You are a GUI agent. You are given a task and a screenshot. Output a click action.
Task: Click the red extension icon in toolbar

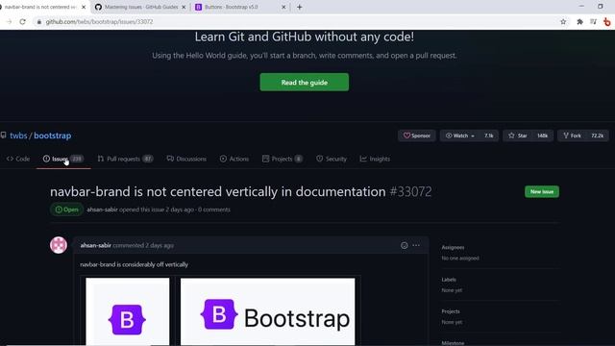click(x=607, y=21)
